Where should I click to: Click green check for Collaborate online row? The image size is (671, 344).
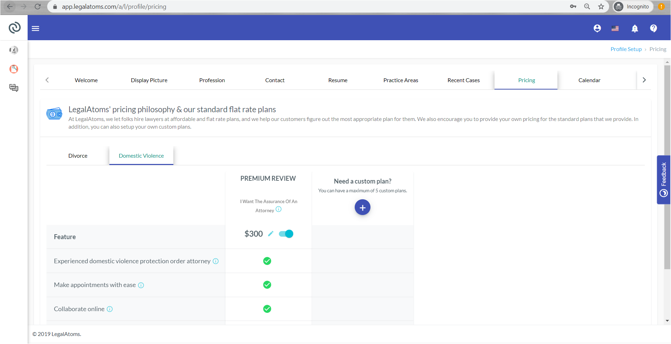click(267, 309)
